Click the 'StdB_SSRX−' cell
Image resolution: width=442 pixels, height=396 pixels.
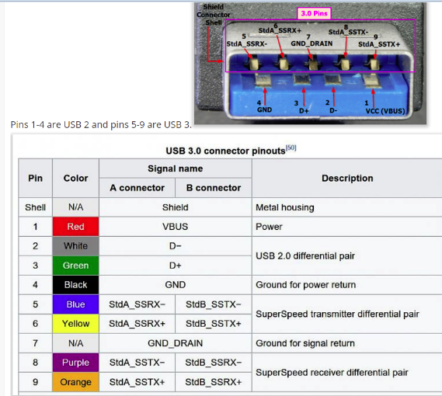pyautogui.click(x=214, y=363)
